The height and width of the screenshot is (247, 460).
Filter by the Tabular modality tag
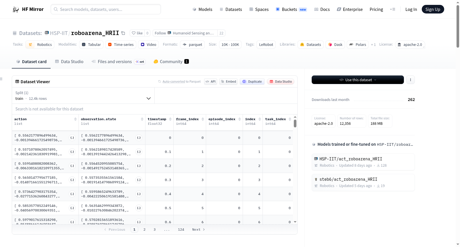click(x=91, y=44)
